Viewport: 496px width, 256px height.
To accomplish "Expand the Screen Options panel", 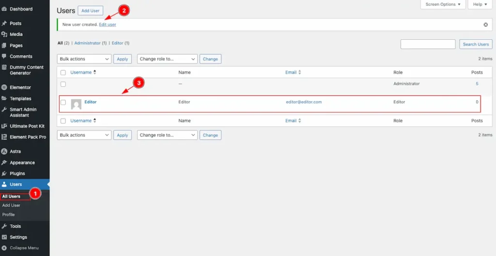I will 443,4.
